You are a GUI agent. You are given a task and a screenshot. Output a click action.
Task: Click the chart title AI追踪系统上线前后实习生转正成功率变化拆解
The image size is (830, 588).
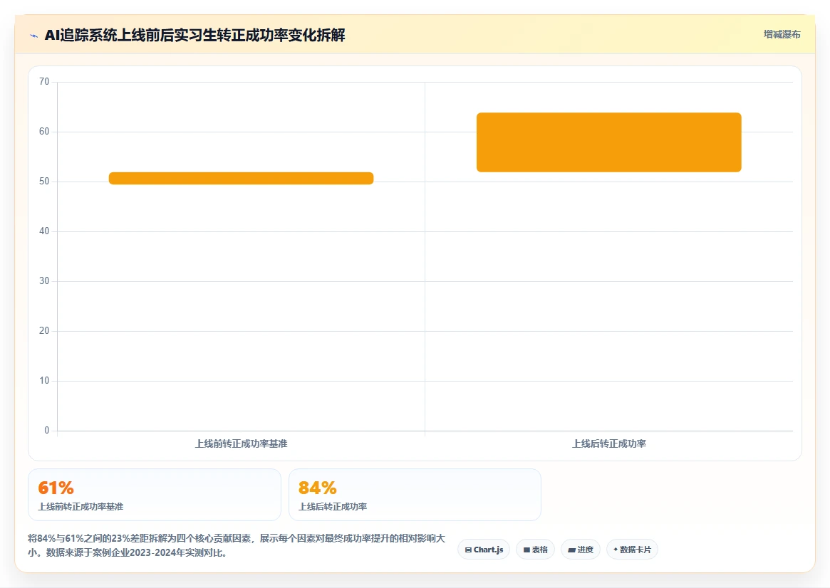(x=194, y=35)
